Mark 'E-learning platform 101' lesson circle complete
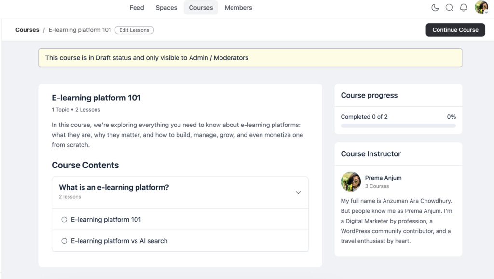 click(x=64, y=219)
